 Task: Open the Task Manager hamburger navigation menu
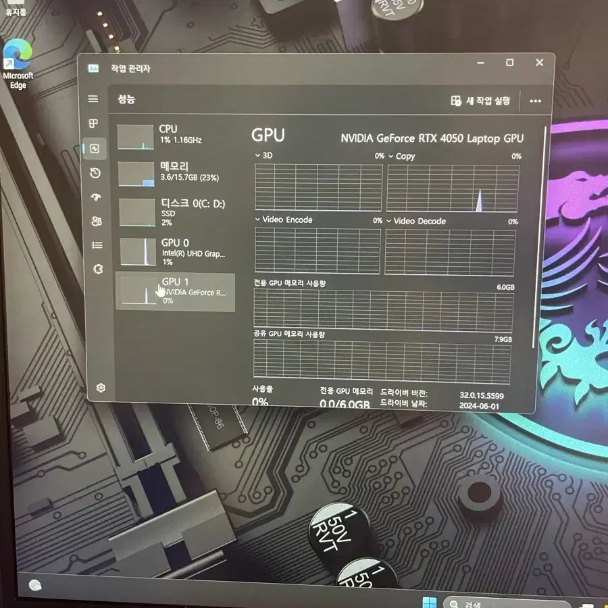[x=93, y=99]
